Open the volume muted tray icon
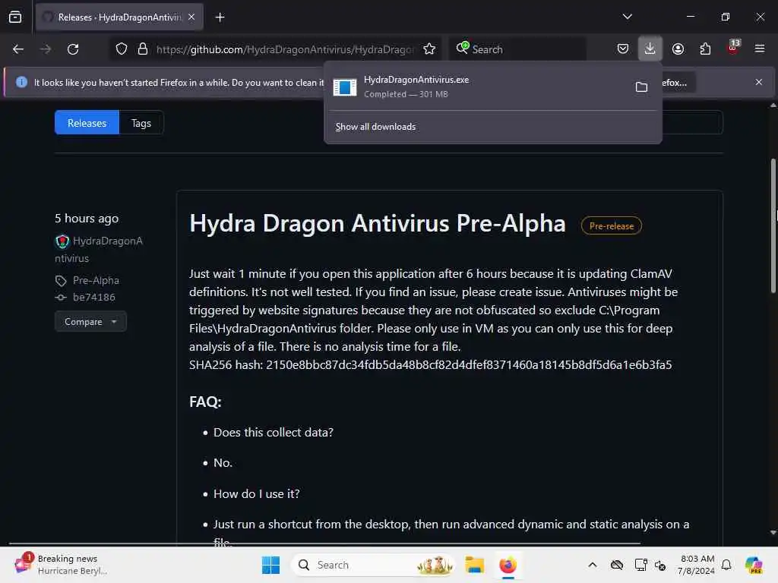 tap(660, 565)
